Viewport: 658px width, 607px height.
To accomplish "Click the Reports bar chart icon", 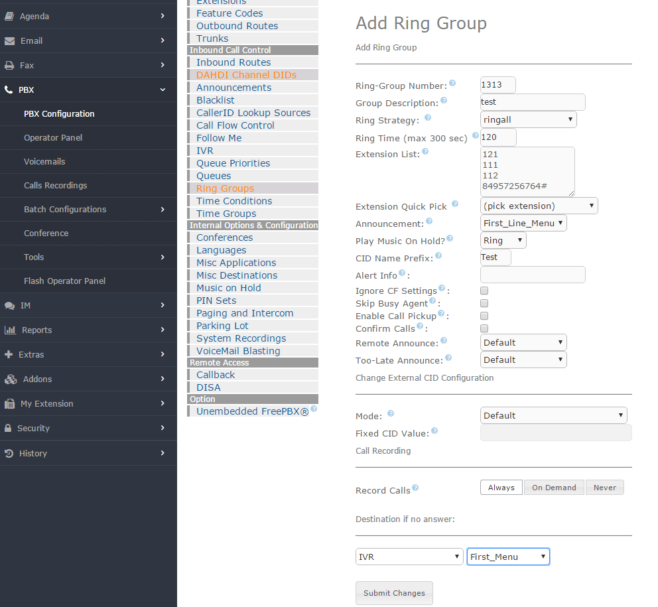I will [10, 330].
